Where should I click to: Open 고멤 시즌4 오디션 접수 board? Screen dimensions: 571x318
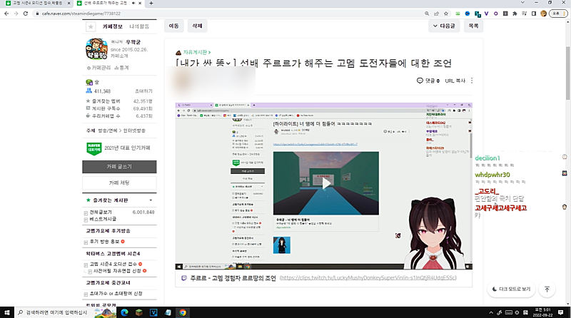click(113, 264)
